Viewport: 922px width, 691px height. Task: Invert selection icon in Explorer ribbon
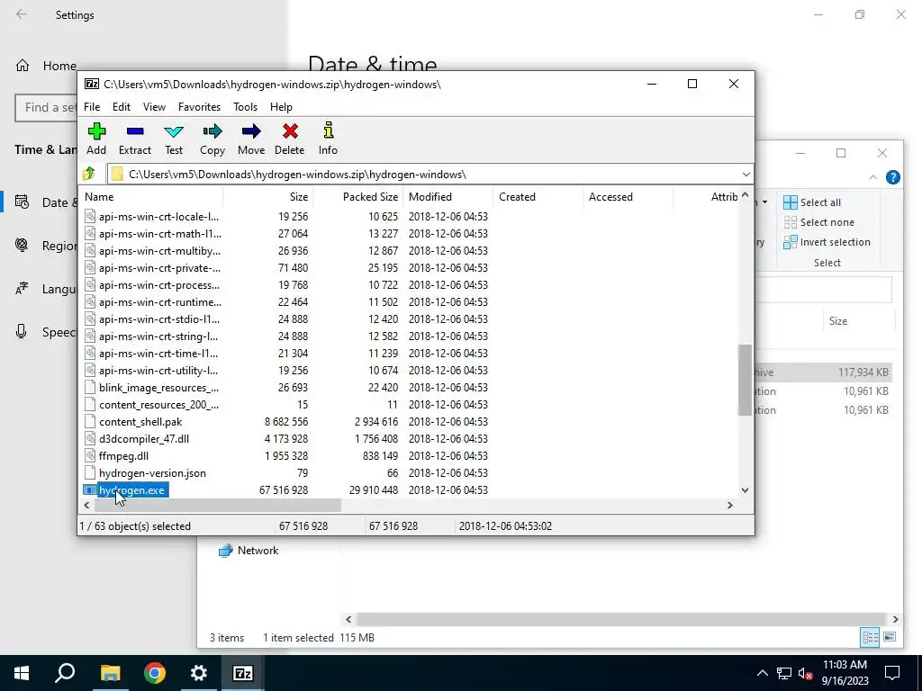791,242
